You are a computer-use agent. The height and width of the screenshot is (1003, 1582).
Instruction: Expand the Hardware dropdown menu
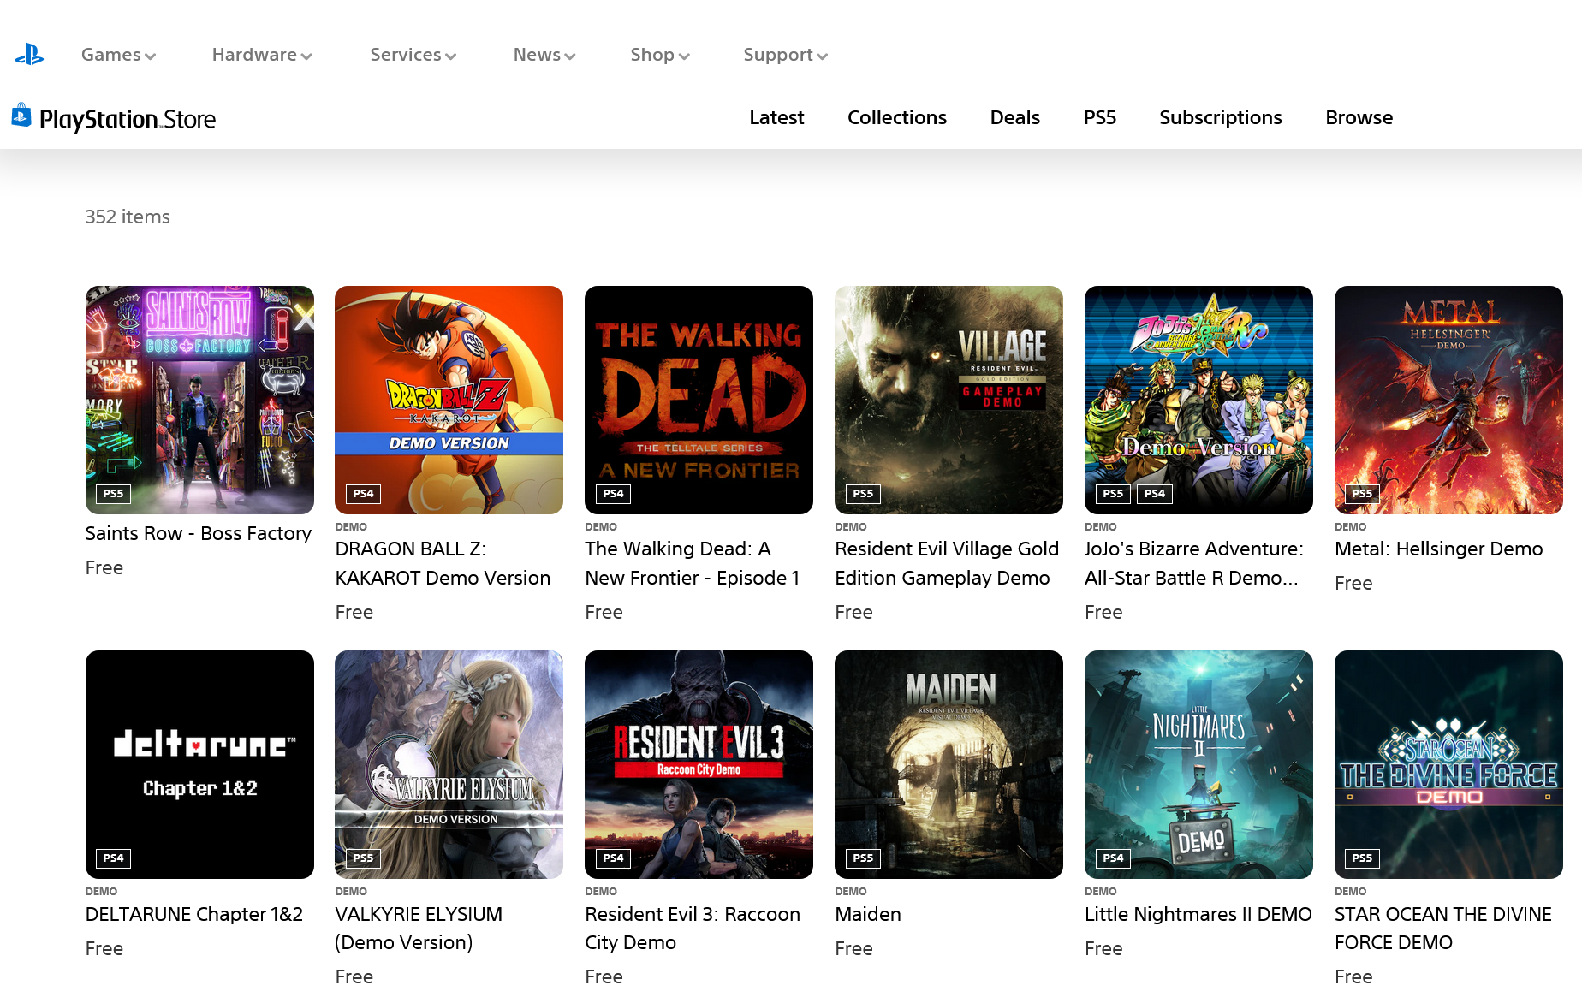(262, 55)
